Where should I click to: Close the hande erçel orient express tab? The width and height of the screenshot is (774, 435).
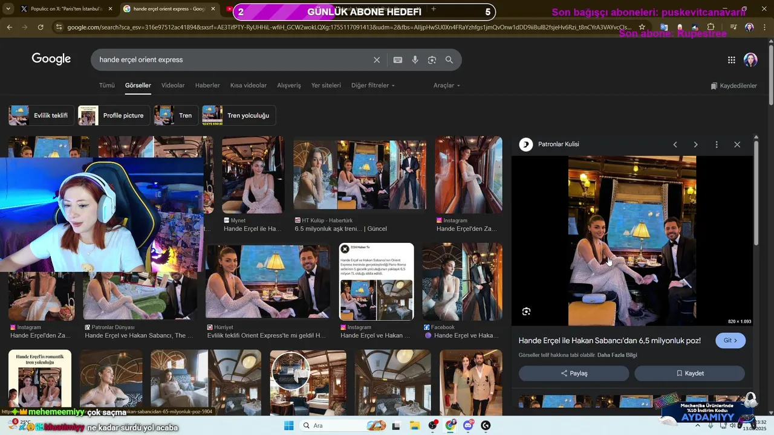pos(213,9)
